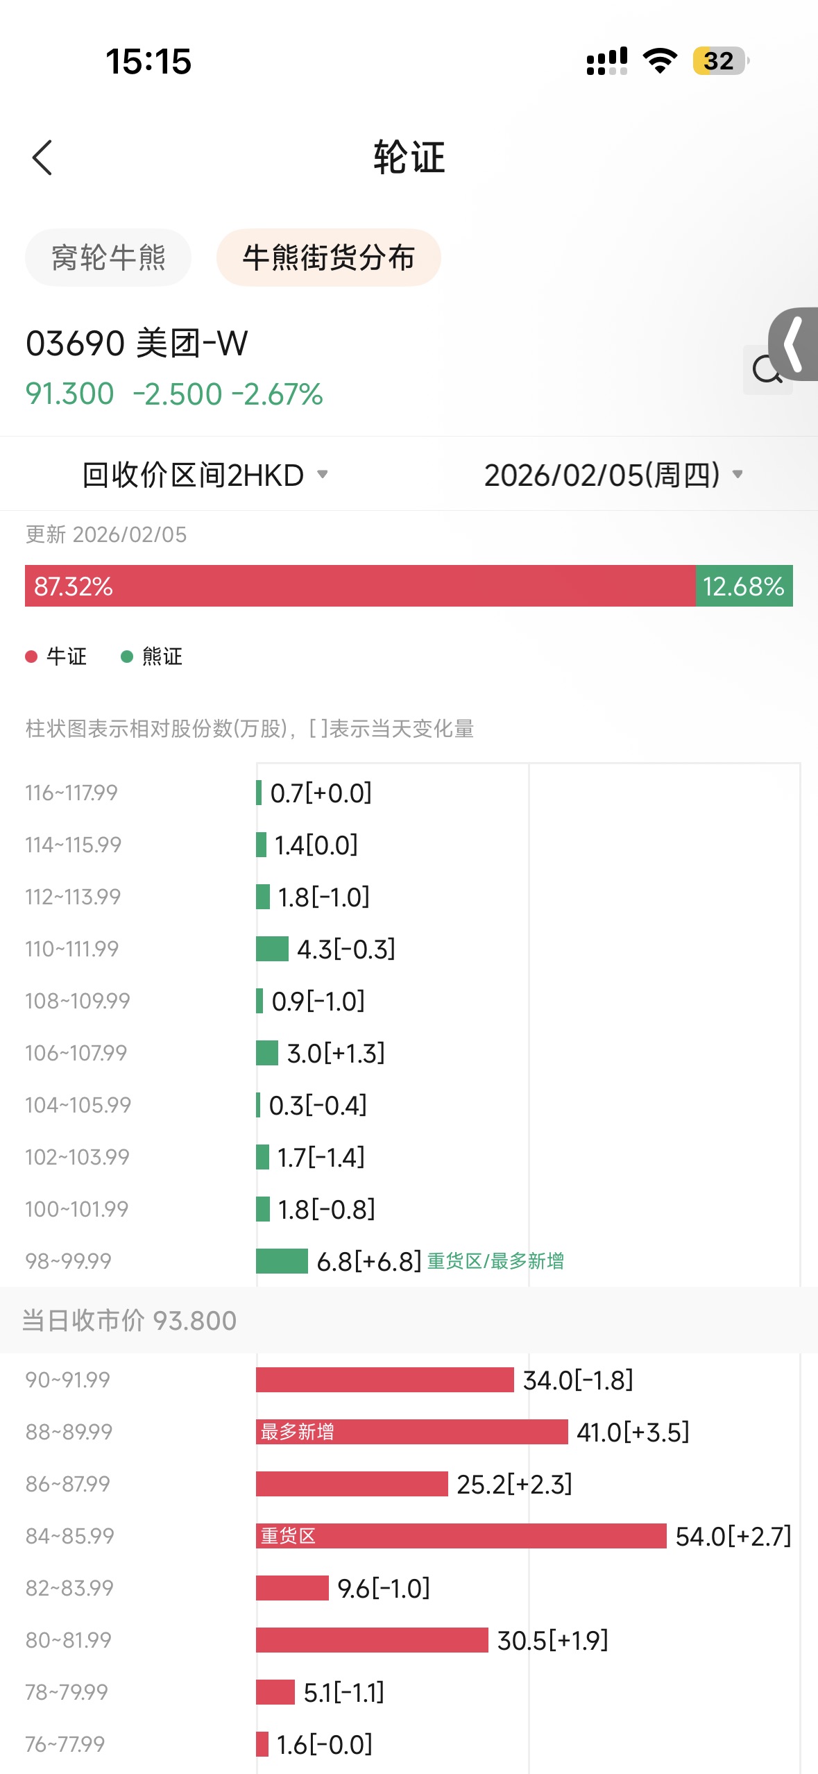The height and width of the screenshot is (1774, 818).
Task: Tap the Wi-Fi status icon
Action: [660, 61]
